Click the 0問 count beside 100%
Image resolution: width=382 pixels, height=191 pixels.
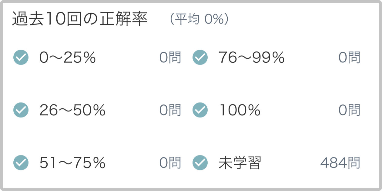[349, 110]
